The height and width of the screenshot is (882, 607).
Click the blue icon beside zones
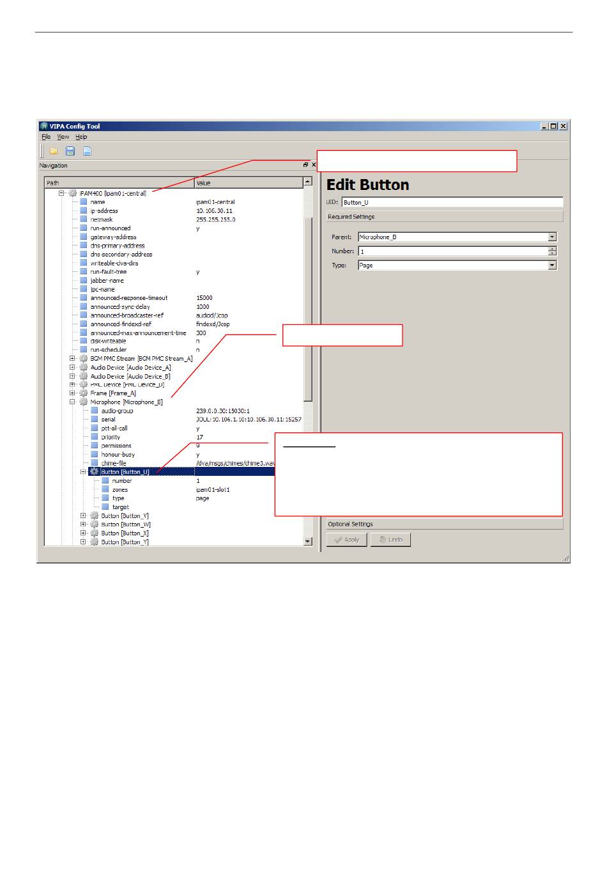click(105, 489)
